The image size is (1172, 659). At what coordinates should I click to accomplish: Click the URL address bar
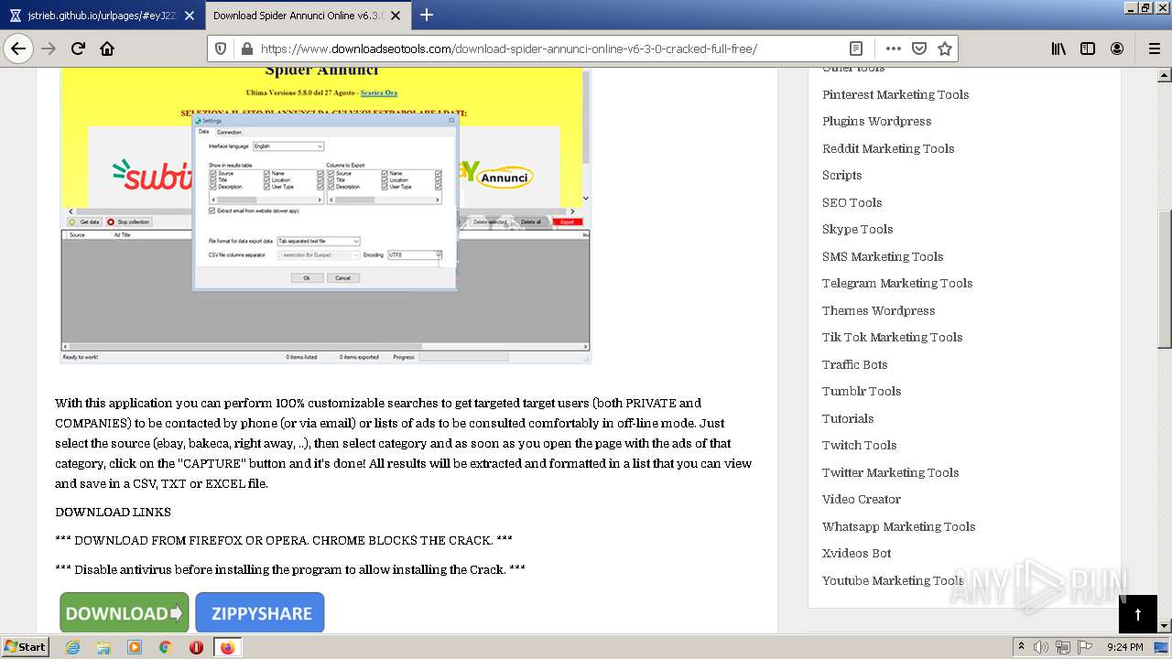(549, 49)
